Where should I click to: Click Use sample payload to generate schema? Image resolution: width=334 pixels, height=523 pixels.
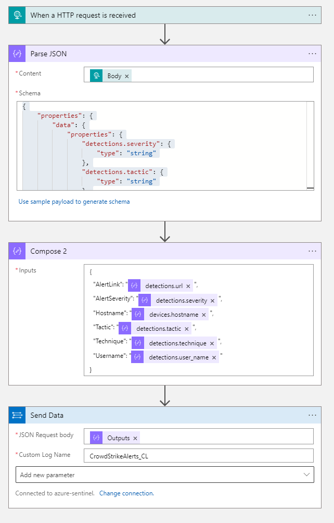tap(74, 202)
